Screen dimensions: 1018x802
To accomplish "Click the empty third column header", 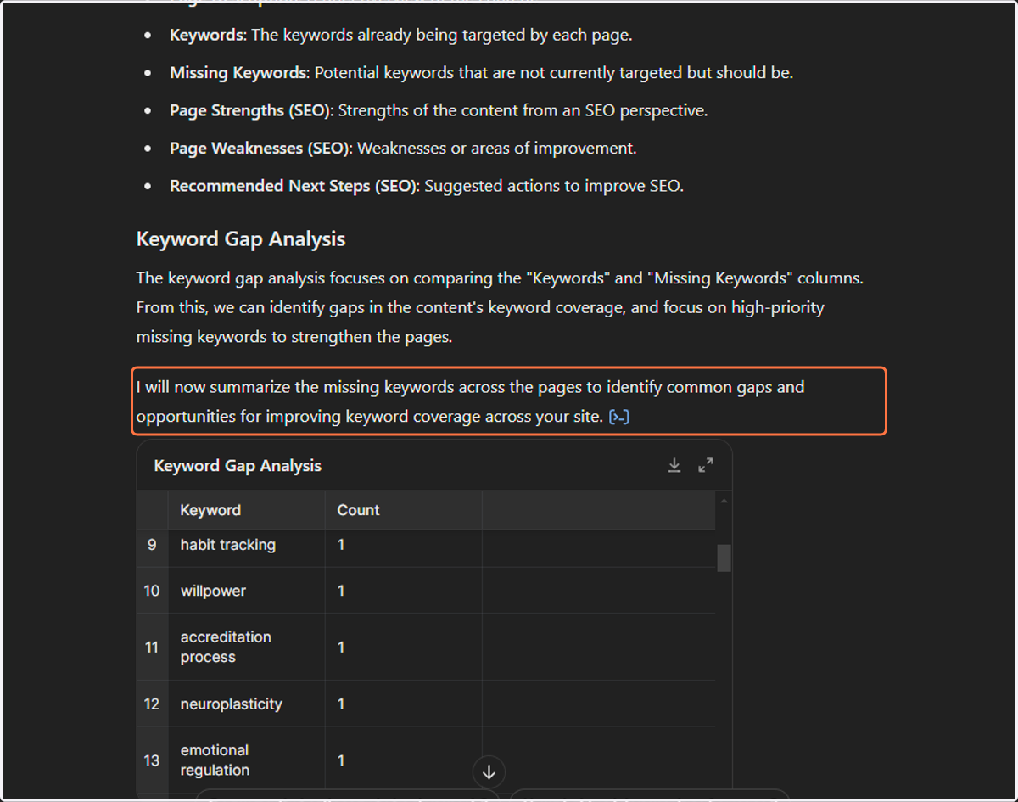I will tap(599, 510).
